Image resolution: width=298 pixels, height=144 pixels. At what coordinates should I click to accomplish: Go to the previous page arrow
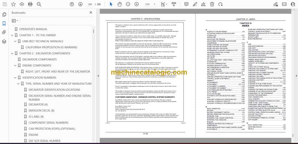tap(72, 4)
